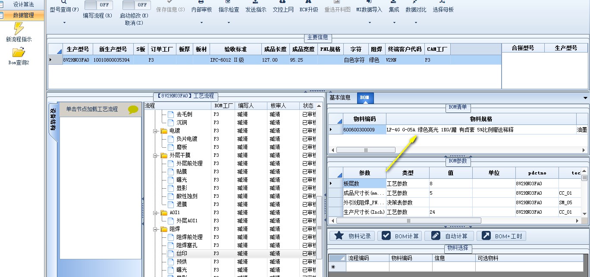Select the BOM tab
The width and height of the screenshot is (590, 277).
(x=365, y=98)
